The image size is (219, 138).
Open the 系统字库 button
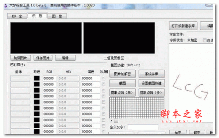[x=151, y=74]
